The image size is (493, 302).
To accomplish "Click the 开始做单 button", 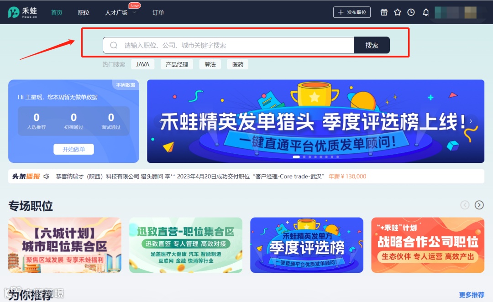I will click(73, 149).
